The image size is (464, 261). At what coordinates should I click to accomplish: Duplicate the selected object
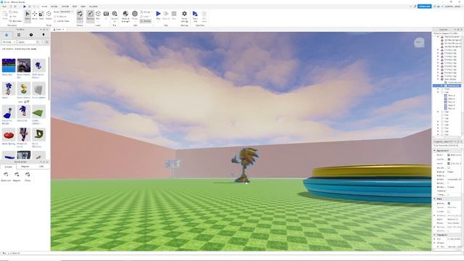pyautogui.click(x=15, y=21)
